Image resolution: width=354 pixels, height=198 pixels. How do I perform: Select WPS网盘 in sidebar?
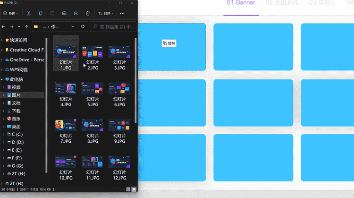coord(16,69)
